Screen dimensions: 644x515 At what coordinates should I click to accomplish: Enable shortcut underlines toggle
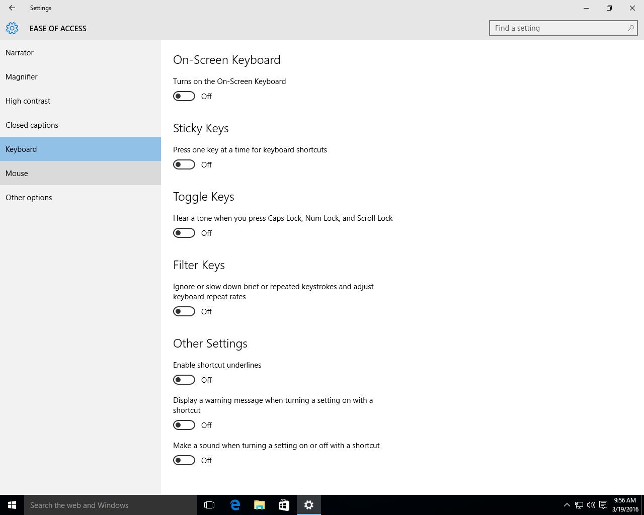coord(184,380)
